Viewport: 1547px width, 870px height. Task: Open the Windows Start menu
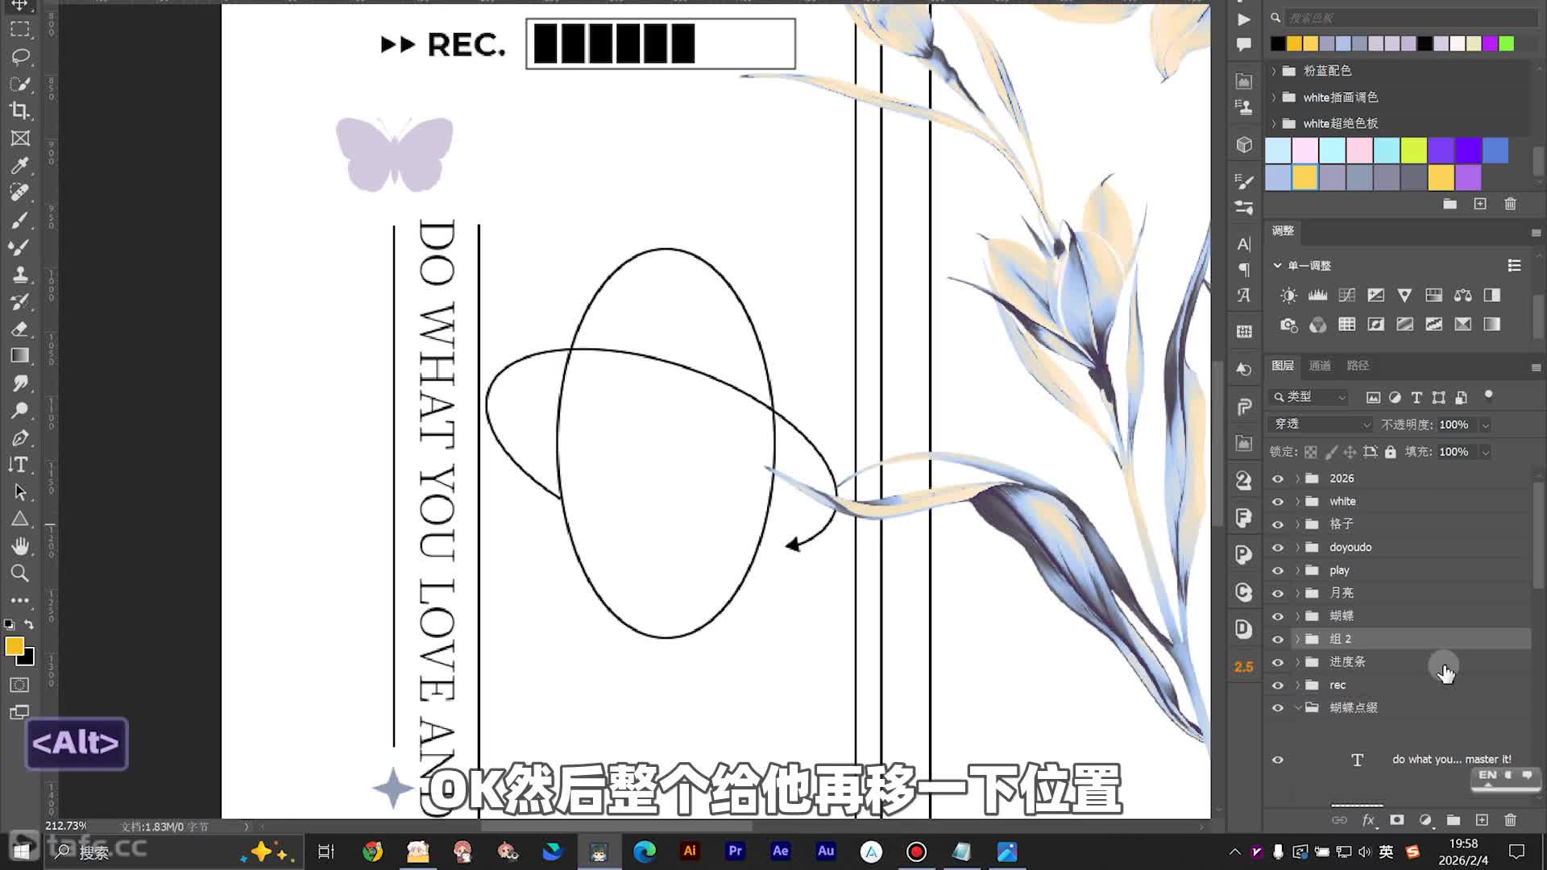22,851
